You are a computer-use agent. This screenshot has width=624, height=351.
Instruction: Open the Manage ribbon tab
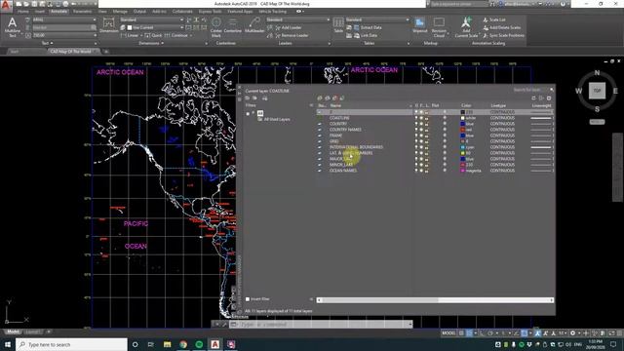tap(120, 12)
